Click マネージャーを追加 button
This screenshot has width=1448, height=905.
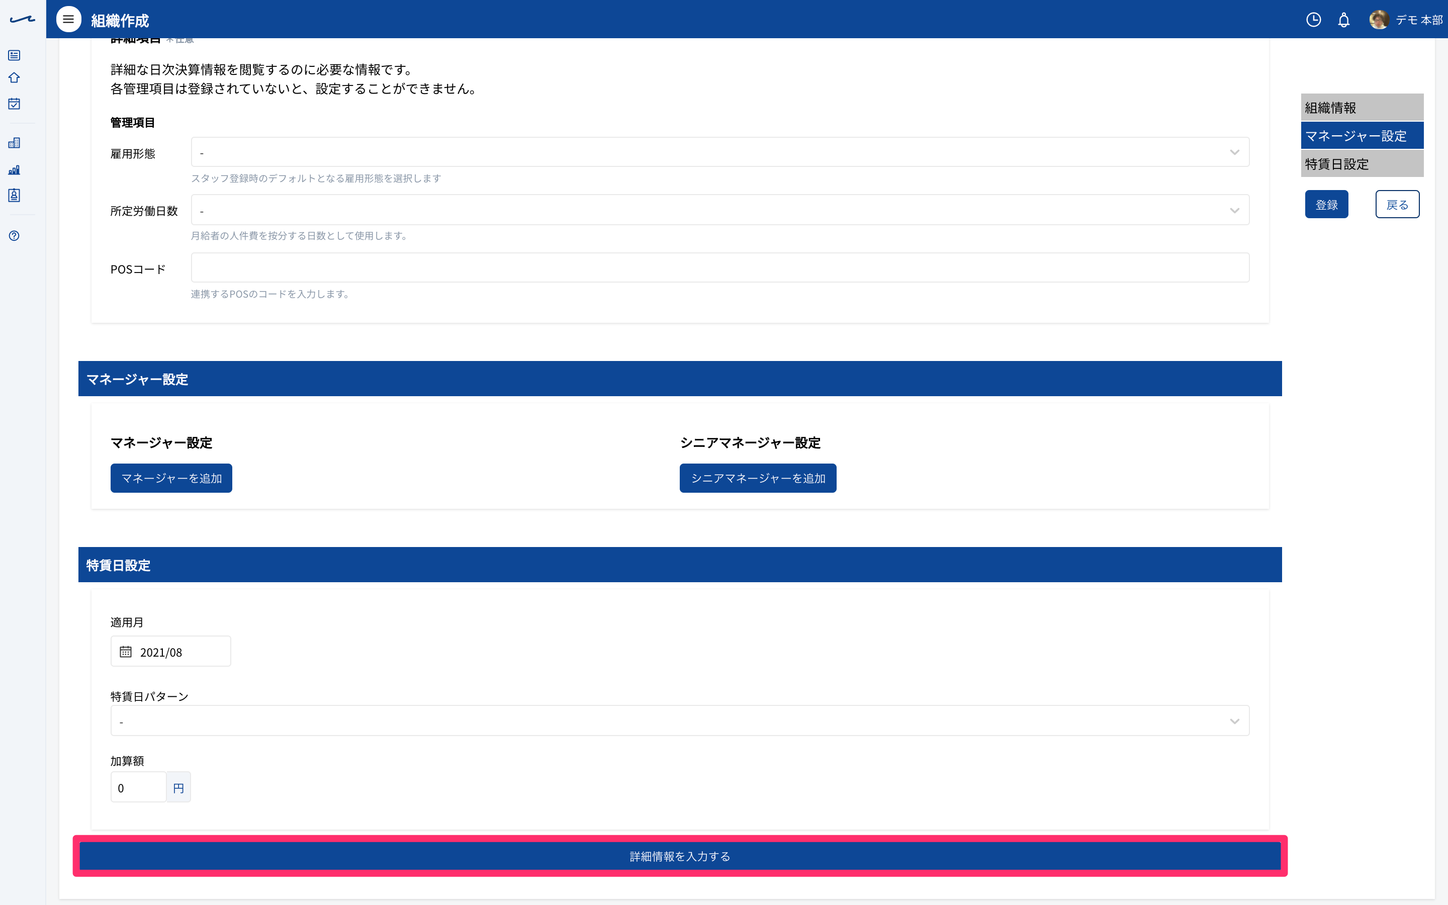pyautogui.click(x=171, y=478)
